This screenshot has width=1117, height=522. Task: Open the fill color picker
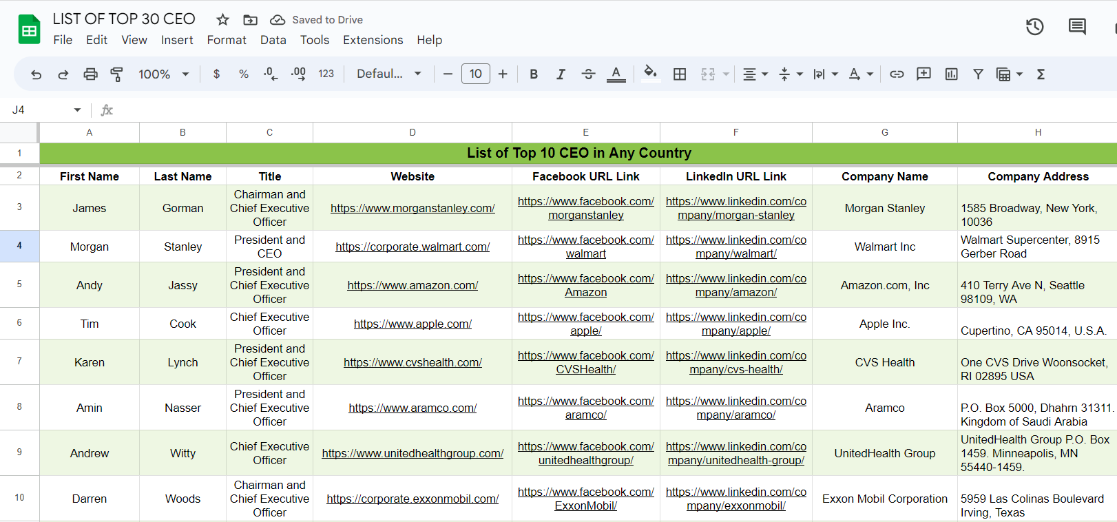[x=650, y=74]
